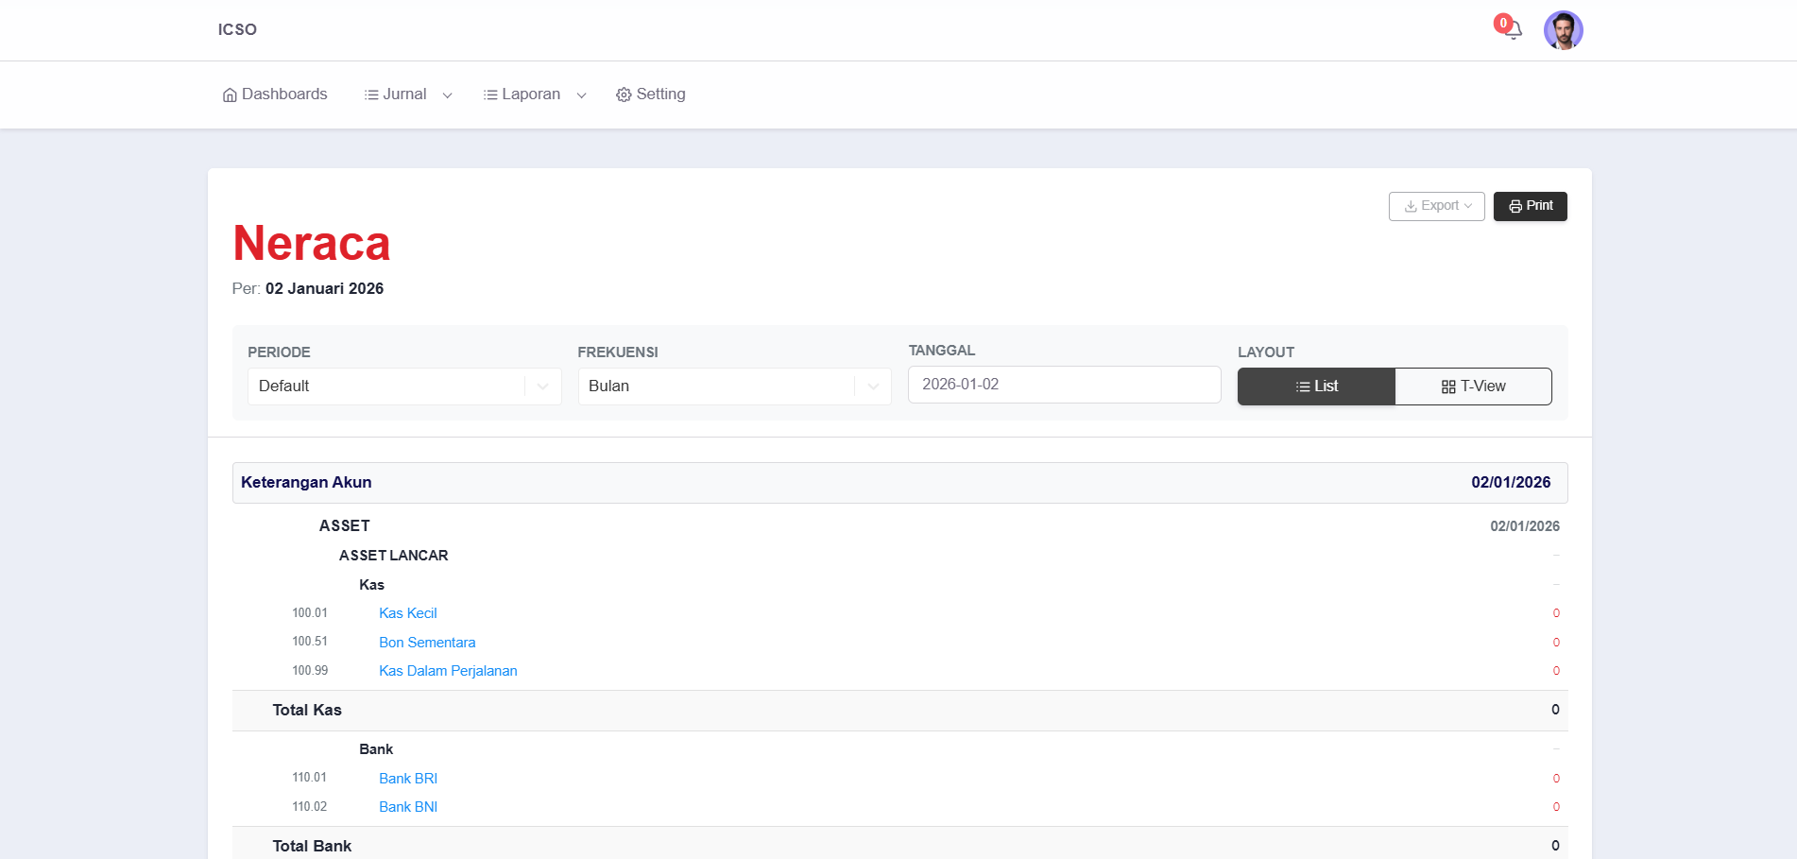Open the notifications bell icon
The image size is (1797, 859).
coord(1513,31)
